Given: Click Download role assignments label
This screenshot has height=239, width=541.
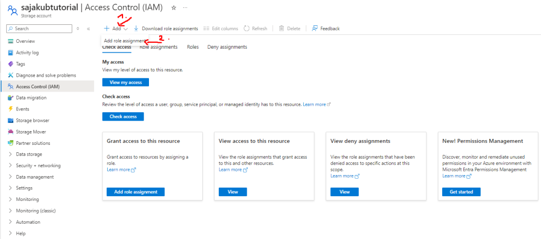Looking at the screenshot, I should tap(170, 29).
